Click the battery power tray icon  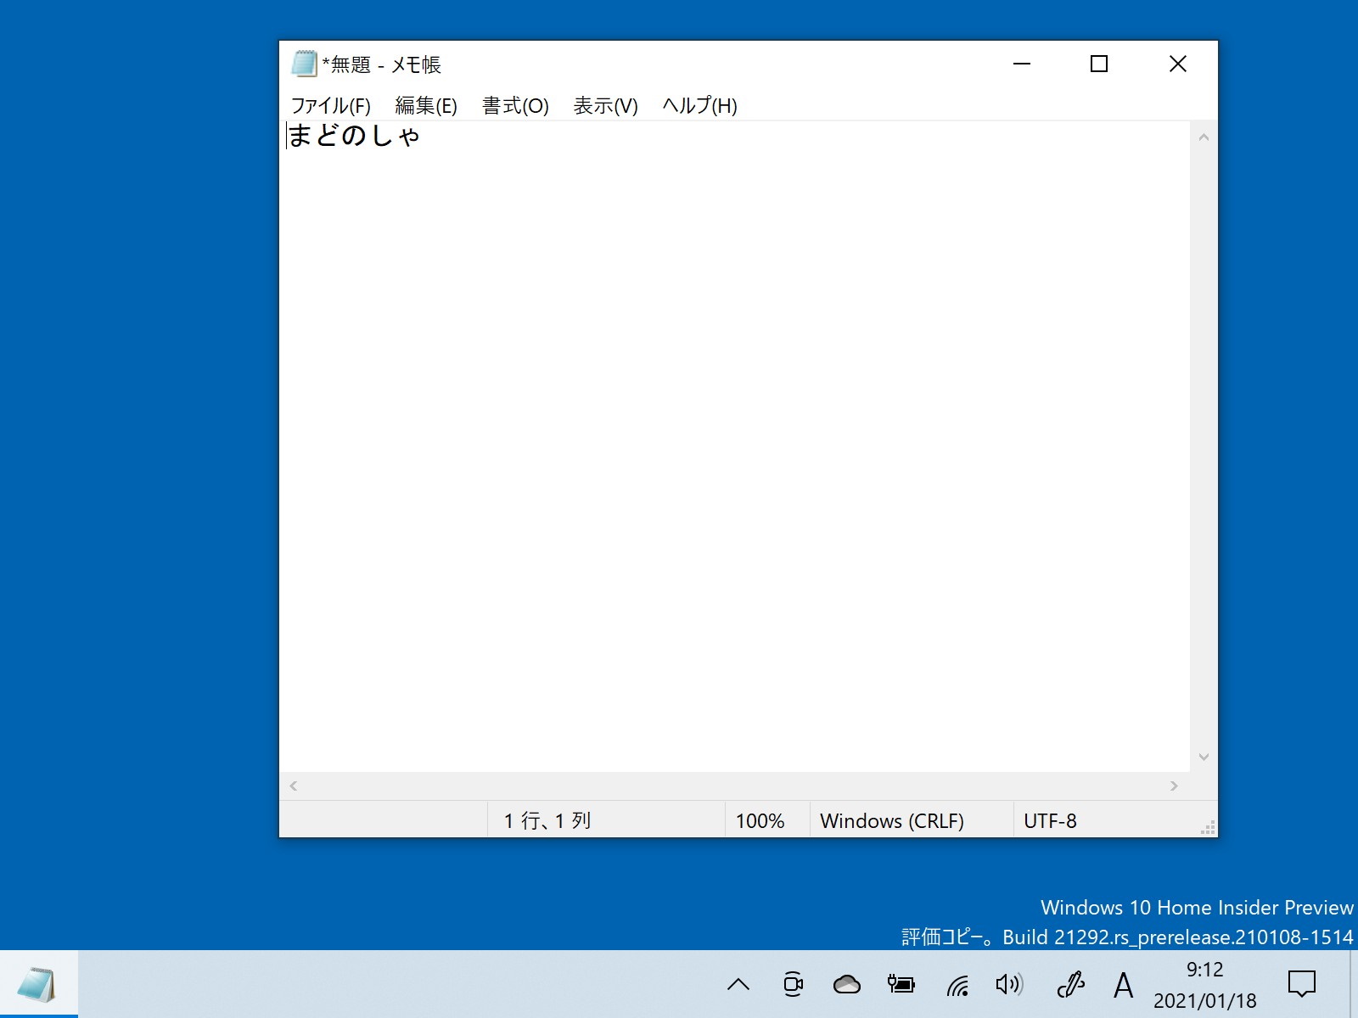901,984
